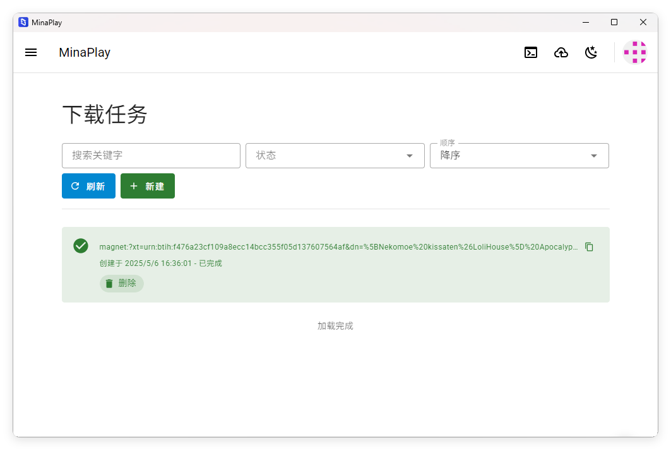This screenshot has width=671, height=450.
Task: Click the terminal console icon
Action: pyautogui.click(x=531, y=52)
